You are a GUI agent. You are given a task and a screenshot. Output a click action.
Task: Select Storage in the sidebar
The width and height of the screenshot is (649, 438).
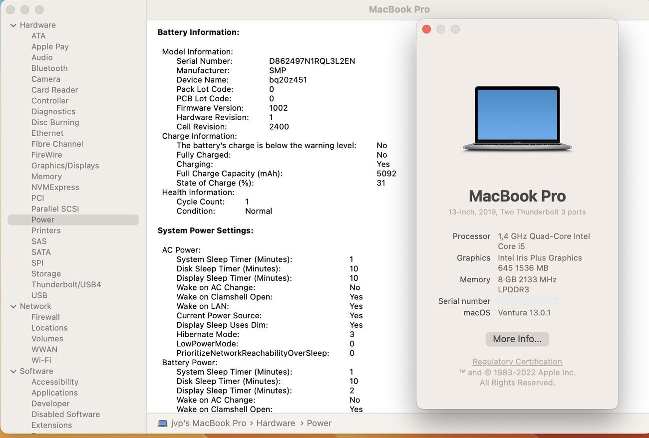46,274
